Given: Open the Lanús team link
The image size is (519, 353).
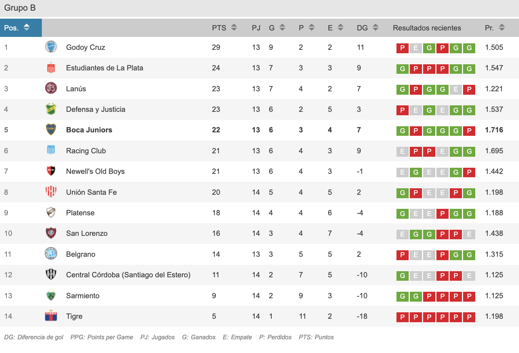Looking at the screenshot, I should 76,89.
